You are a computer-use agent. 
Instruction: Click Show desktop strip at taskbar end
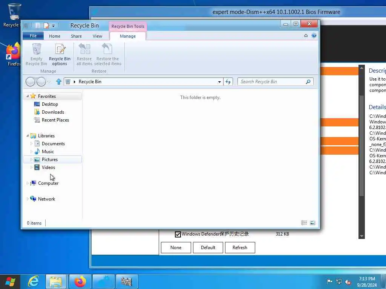tap(383, 281)
